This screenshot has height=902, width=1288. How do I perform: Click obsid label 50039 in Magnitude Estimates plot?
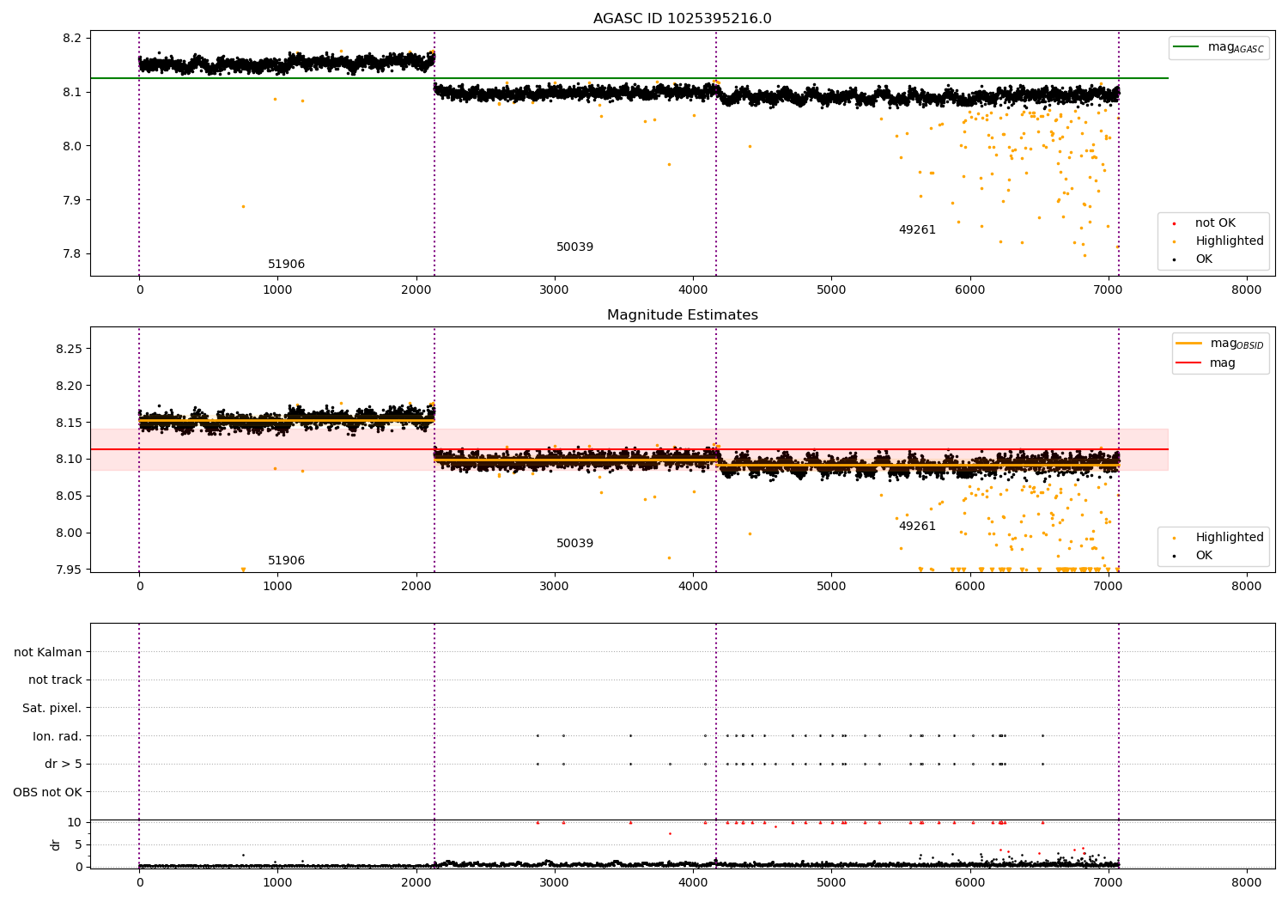tap(574, 544)
